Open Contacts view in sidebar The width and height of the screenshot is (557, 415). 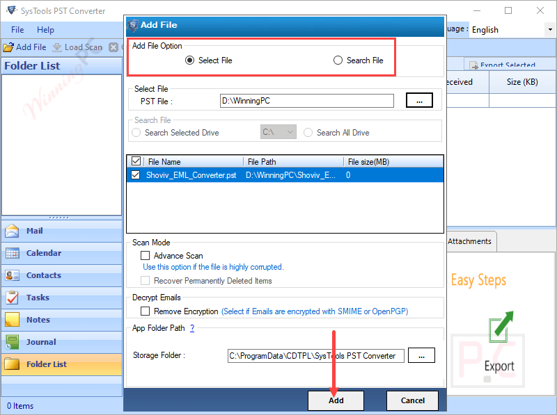pos(62,275)
